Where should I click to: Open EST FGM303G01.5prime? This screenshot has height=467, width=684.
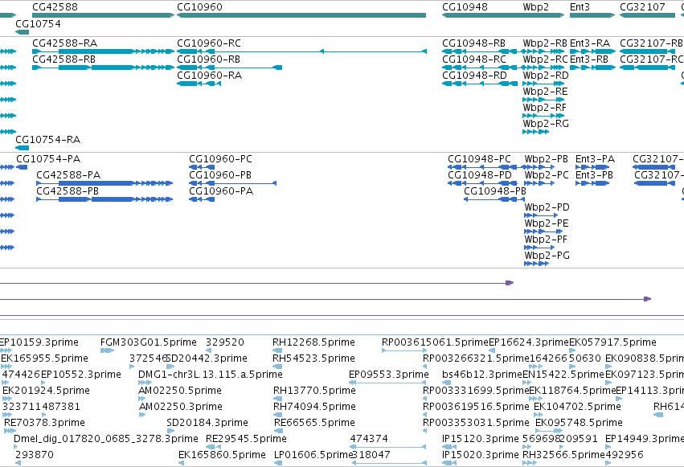[x=149, y=342]
